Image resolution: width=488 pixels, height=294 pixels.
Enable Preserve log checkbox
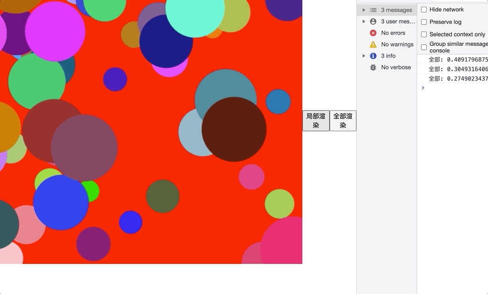click(424, 22)
